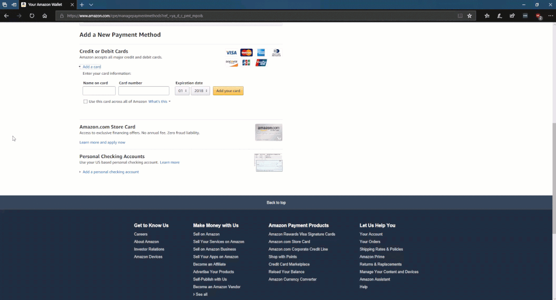Open the browser home page
The width and height of the screenshot is (556, 300).
pyautogui.click(x=45, y=16)
